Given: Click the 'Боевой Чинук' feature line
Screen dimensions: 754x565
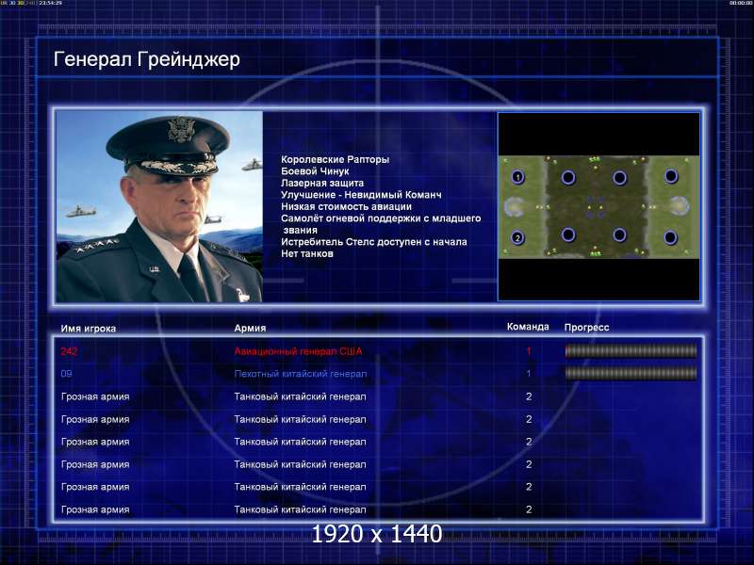Looking at the screenshot, I should [315, 171].
